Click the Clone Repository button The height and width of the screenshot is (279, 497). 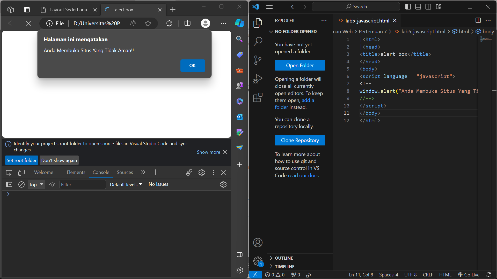[x=300, y=140]
